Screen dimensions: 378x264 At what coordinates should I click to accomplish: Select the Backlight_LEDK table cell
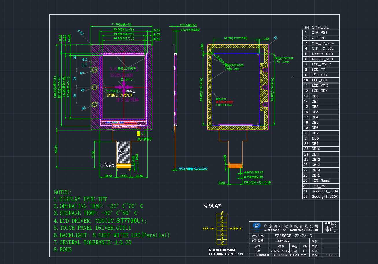pos(324,196)
